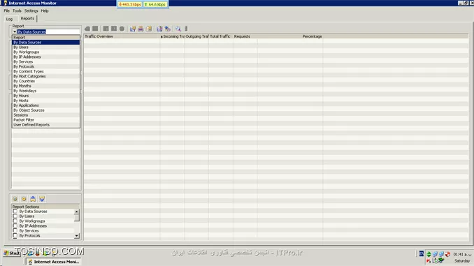Click the blue globe icon left of magnifier
The height and width of the screenshot is (266, 474).
tap(168, 29)
